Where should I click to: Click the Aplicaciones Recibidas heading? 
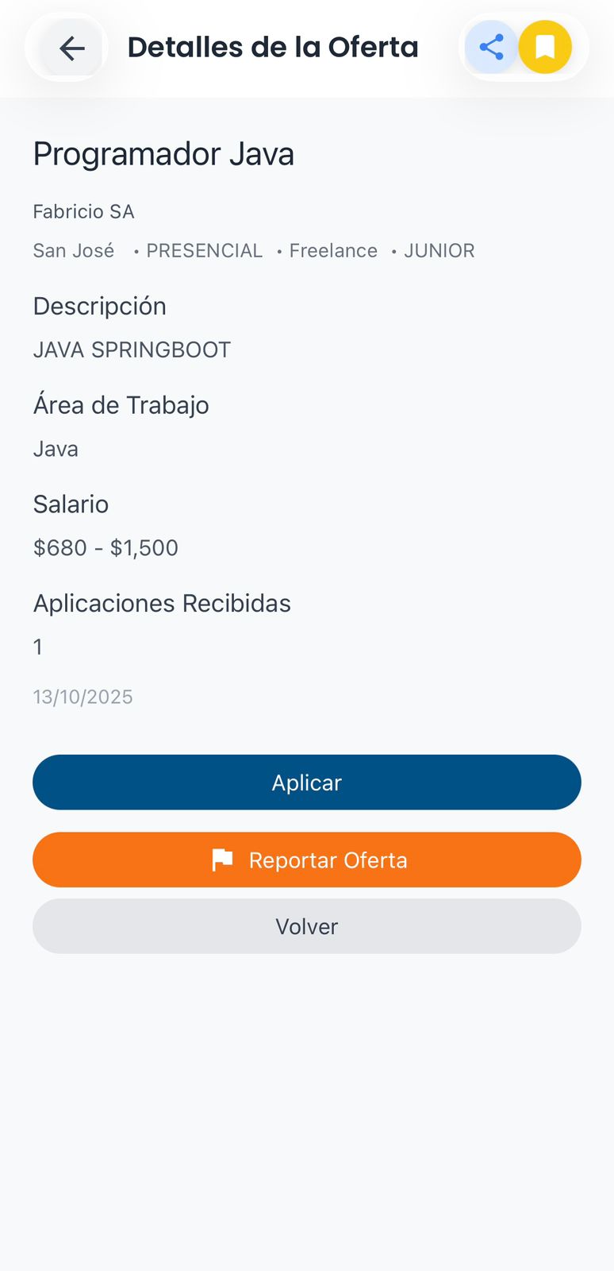[162, 604]
